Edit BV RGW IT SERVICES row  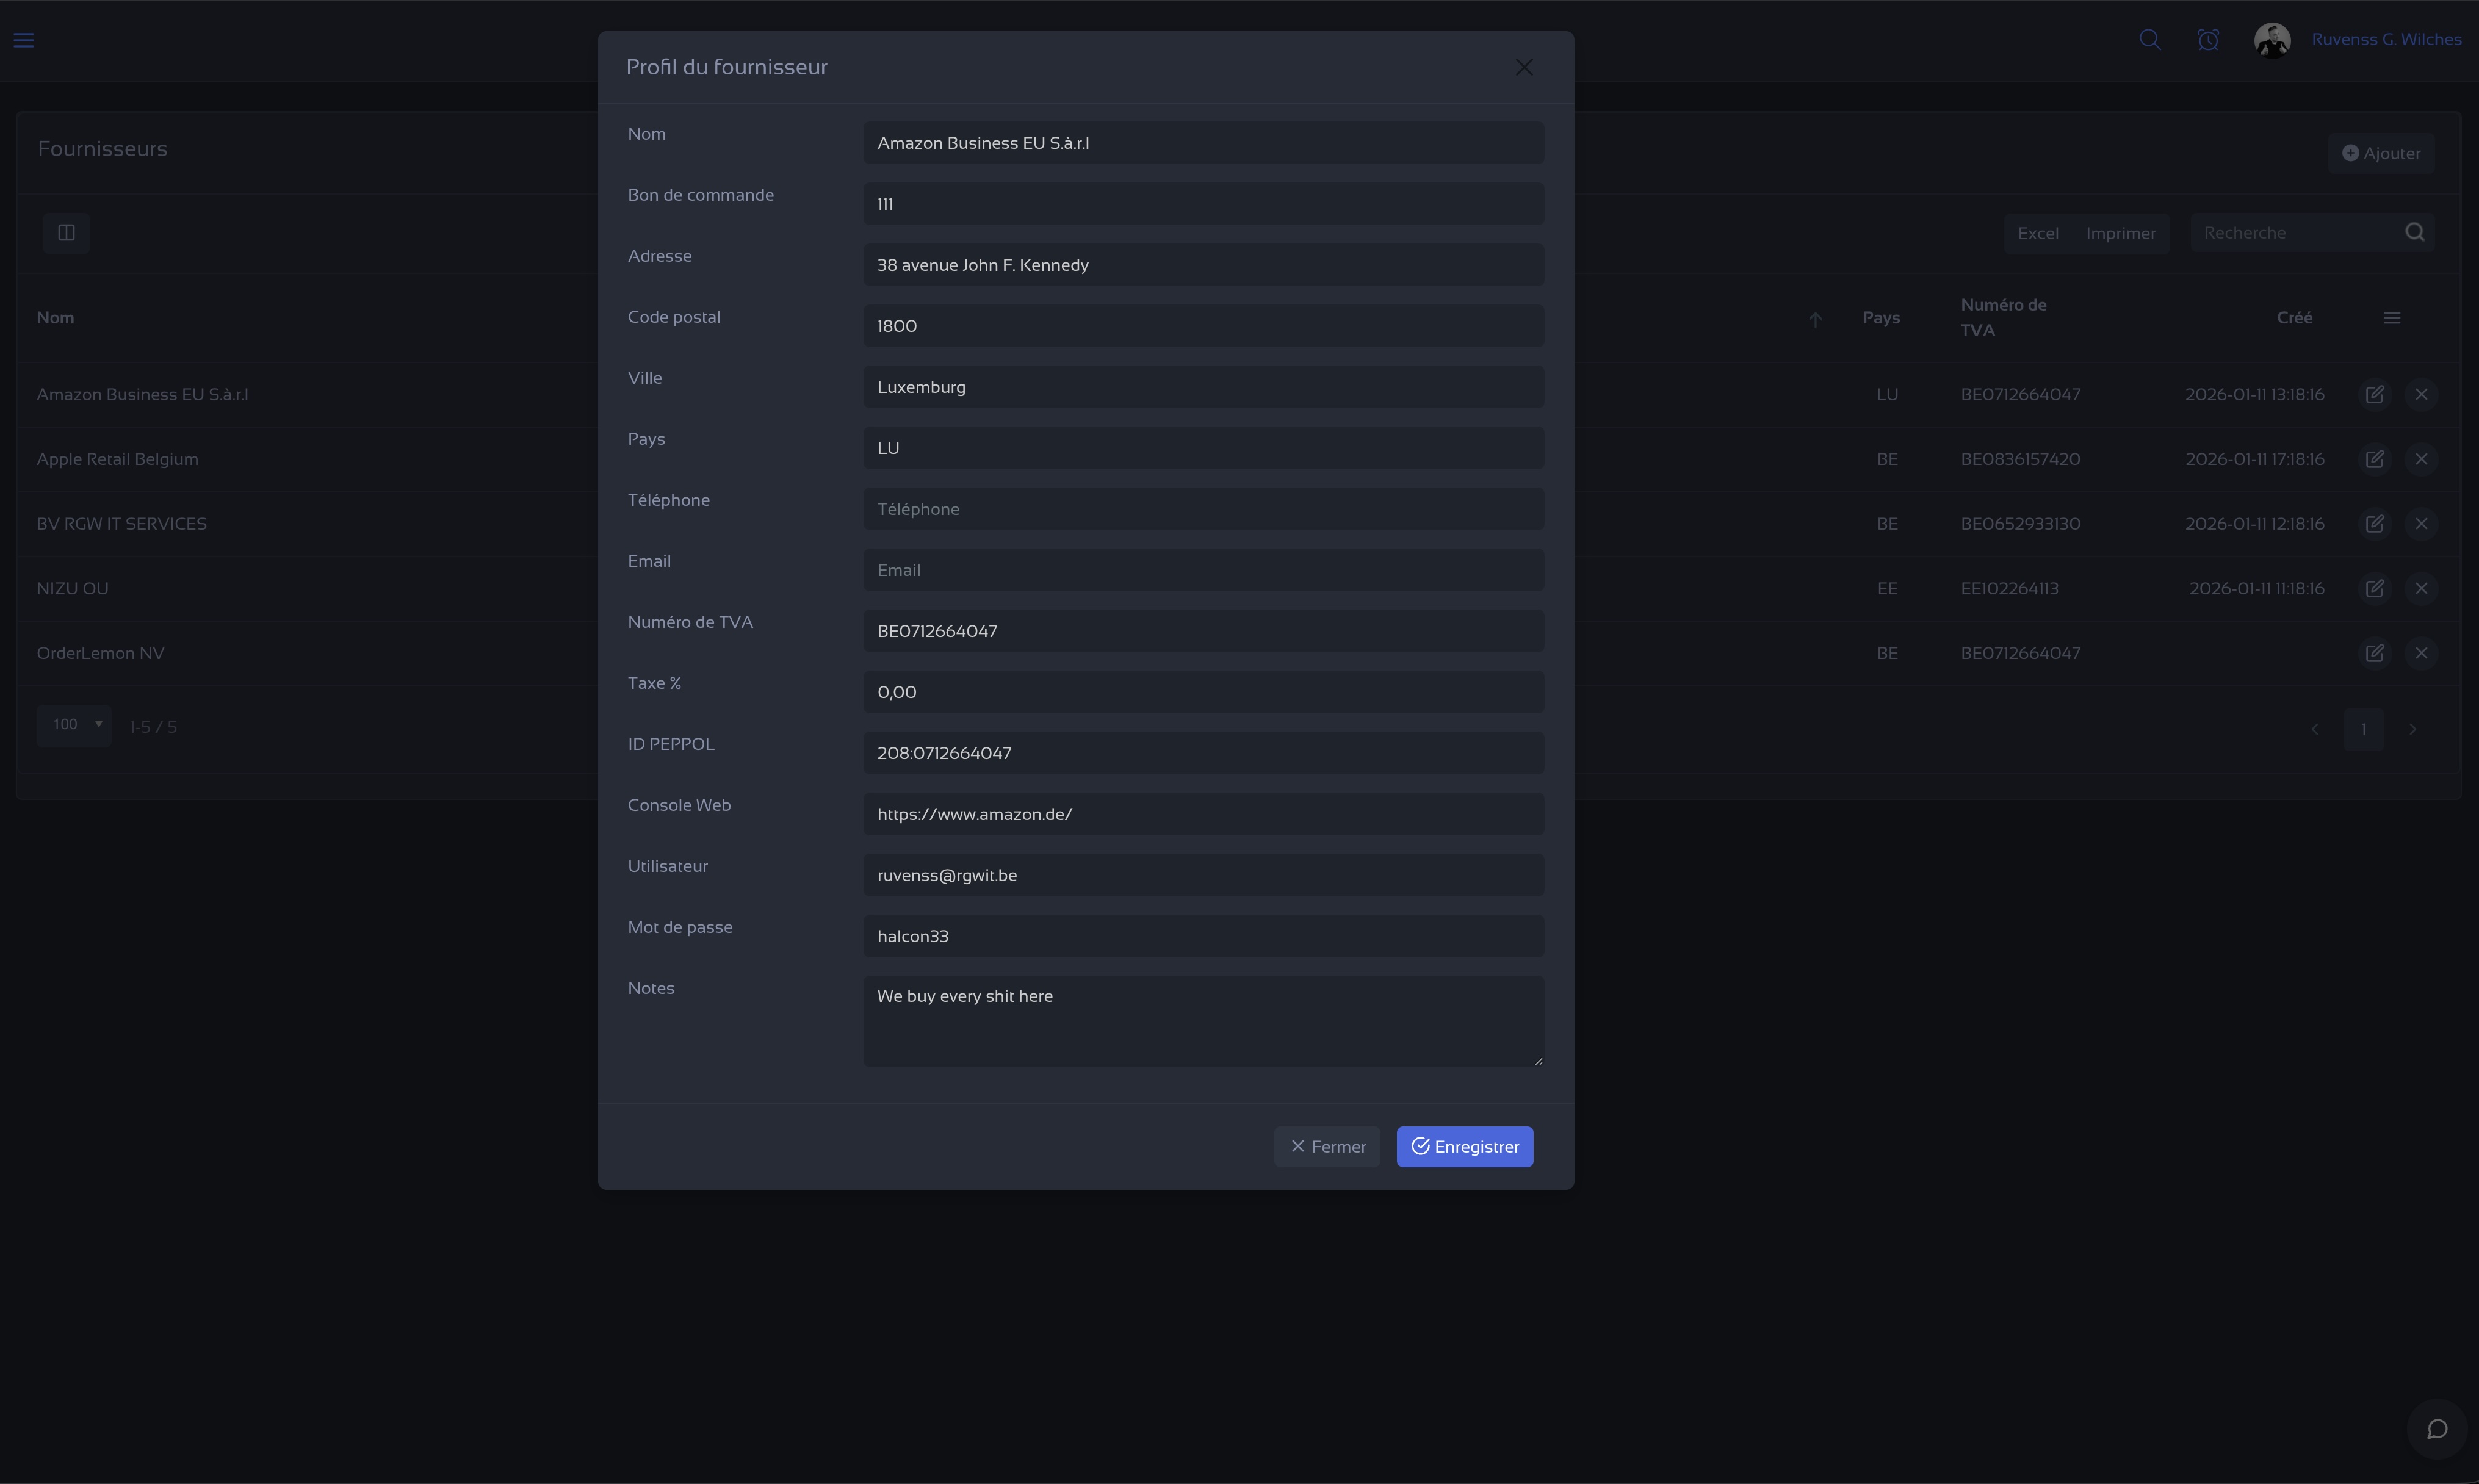2375,524
